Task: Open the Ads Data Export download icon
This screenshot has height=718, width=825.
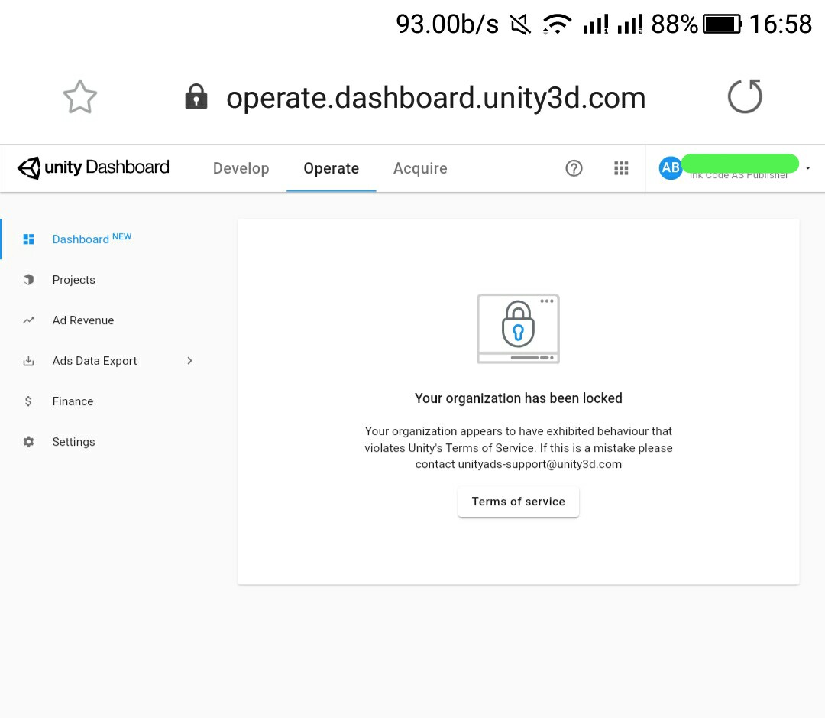Action: pos(28,360)
